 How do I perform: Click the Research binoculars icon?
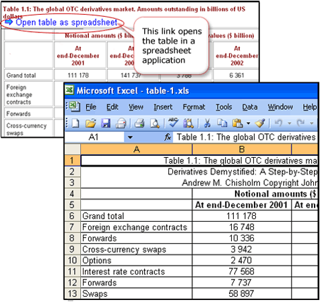click(189, 123)
